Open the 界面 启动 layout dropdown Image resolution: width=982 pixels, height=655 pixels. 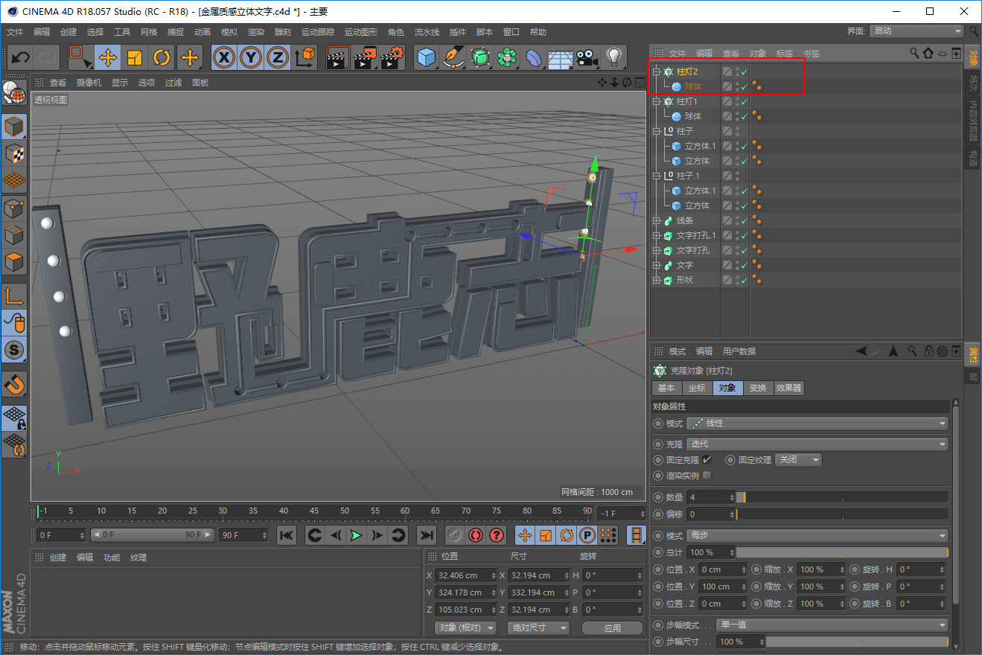coord(917,31)
